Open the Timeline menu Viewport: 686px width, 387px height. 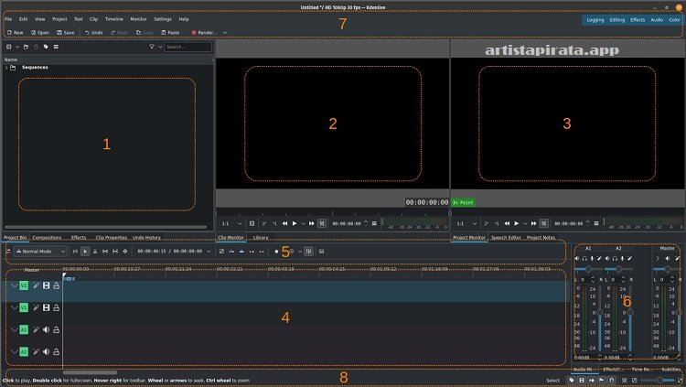point(114,19)
